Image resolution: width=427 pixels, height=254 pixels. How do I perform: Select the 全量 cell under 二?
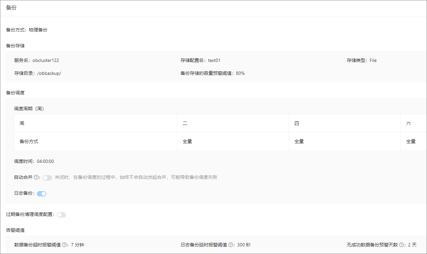point(187,141)
